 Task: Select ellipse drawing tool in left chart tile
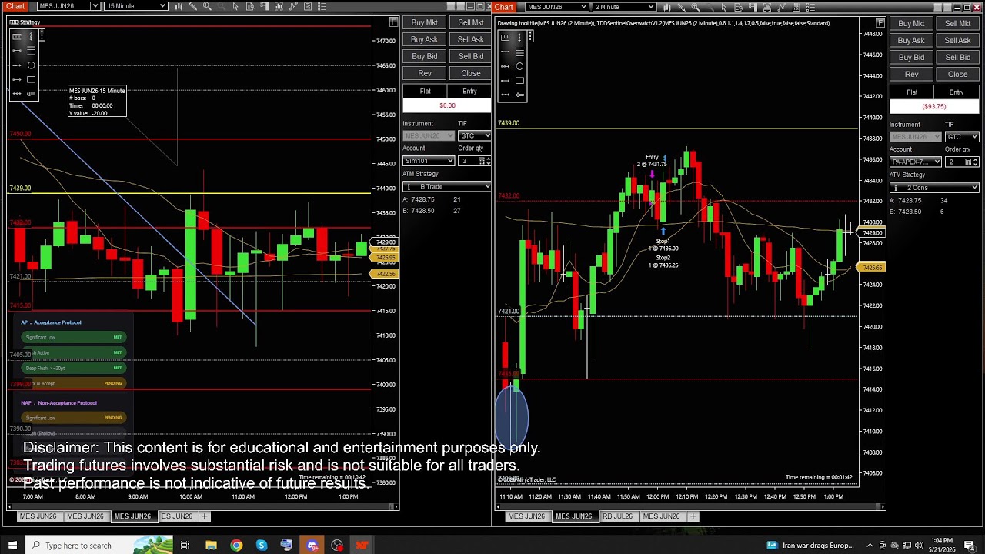pos(31,65)
